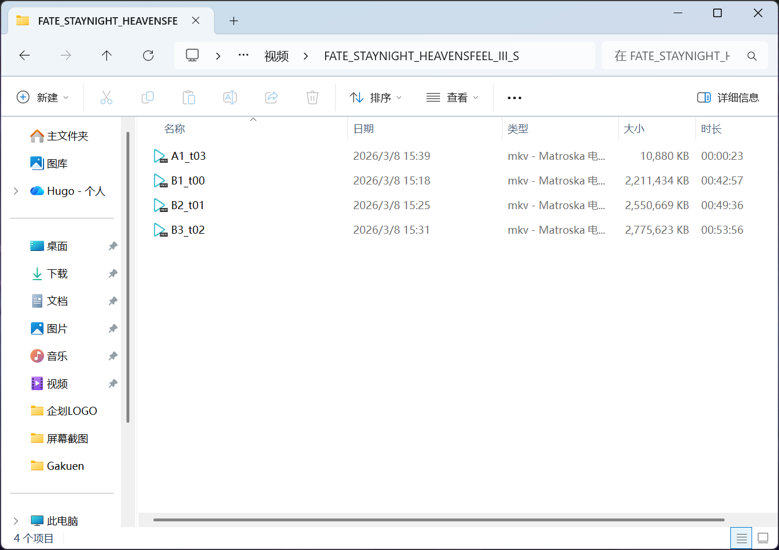Open Hugo - 个人 OneDrive in sidebar
Image resolution: width=779 pixels, height=550 pixels.
point(68,191)
